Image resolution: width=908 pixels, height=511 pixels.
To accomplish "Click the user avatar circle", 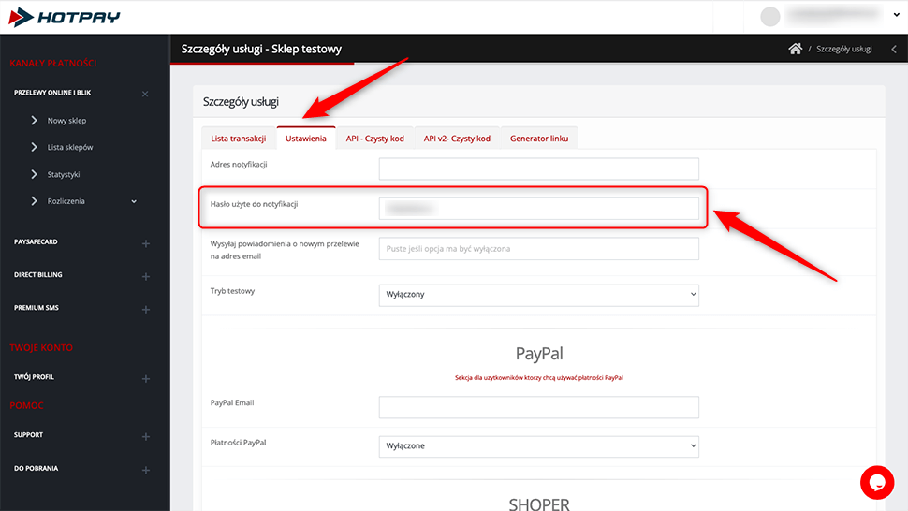I will pyautogui.click(x=769, y=17).
